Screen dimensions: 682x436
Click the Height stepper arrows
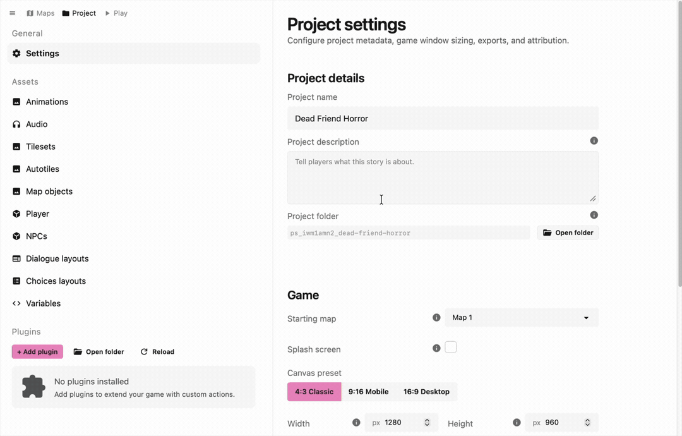[x=587, y=422]
